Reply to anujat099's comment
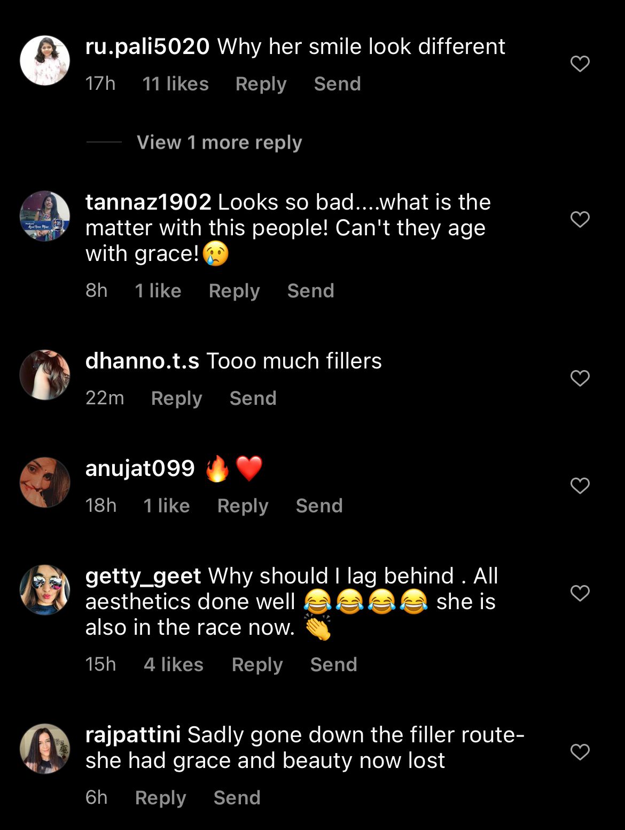Viewport: 625px width, 830px height. tap(243, 506)
